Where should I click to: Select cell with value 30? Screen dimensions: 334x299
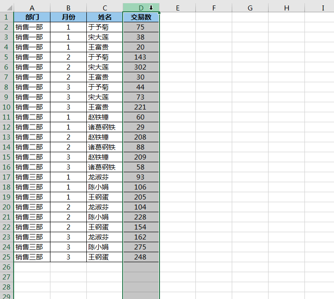click(141, 77)
